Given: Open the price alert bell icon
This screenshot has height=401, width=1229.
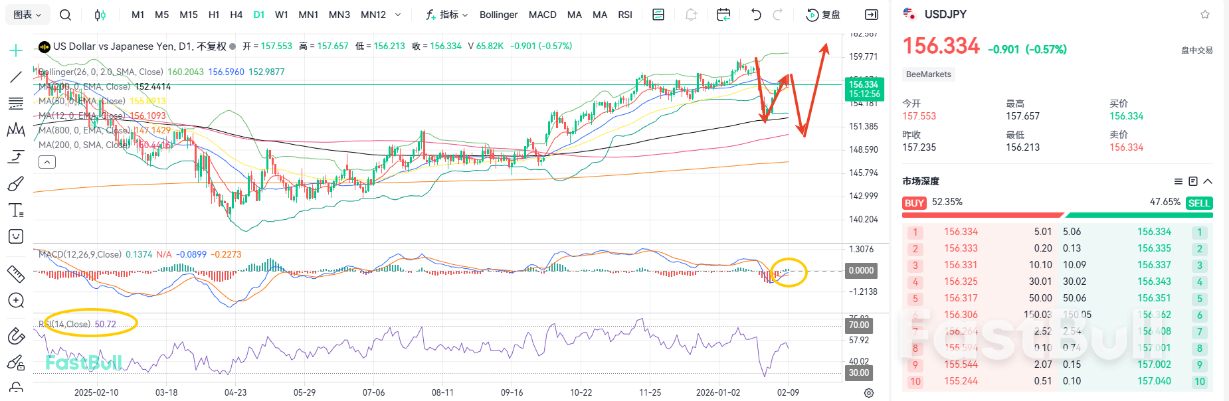Looking at the screenshot, I should click(691, 15).
